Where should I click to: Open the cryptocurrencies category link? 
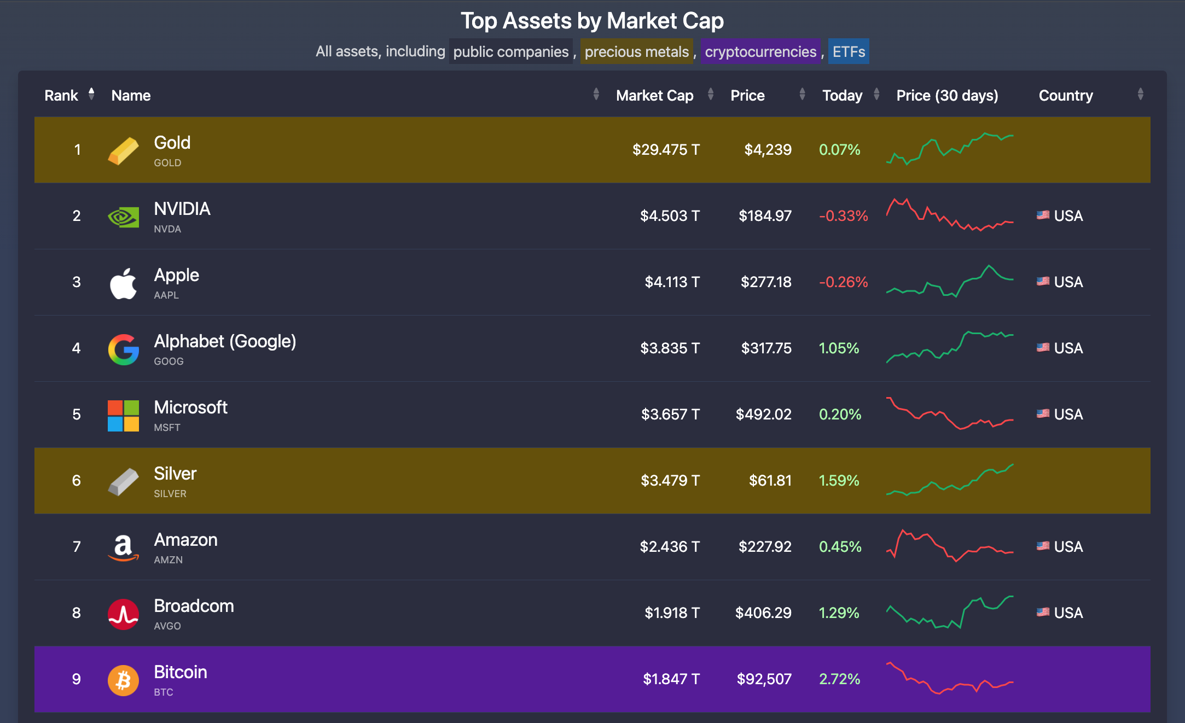pyautogui.click(x=760, y=51)
